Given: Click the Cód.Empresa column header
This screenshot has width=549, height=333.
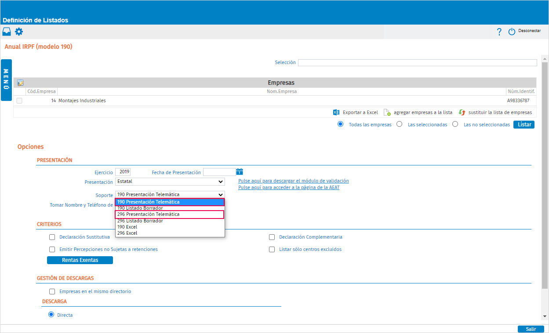Looking at the screenshot, I should [41, 91].
